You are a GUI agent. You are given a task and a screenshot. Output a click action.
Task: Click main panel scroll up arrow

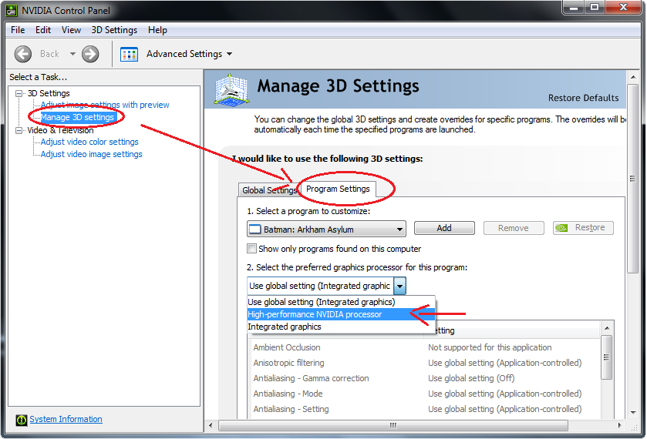click(x=633, y=77)
